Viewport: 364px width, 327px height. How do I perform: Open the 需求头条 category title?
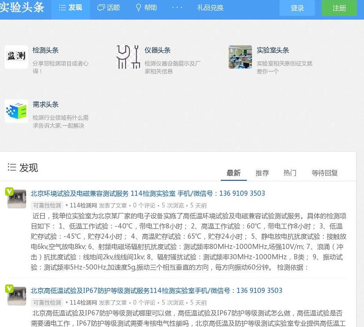[46, 104]
